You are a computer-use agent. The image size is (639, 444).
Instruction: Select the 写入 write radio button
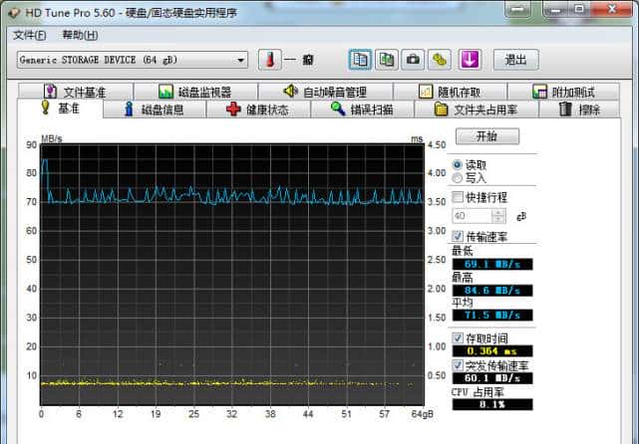(x=458, y=178)
